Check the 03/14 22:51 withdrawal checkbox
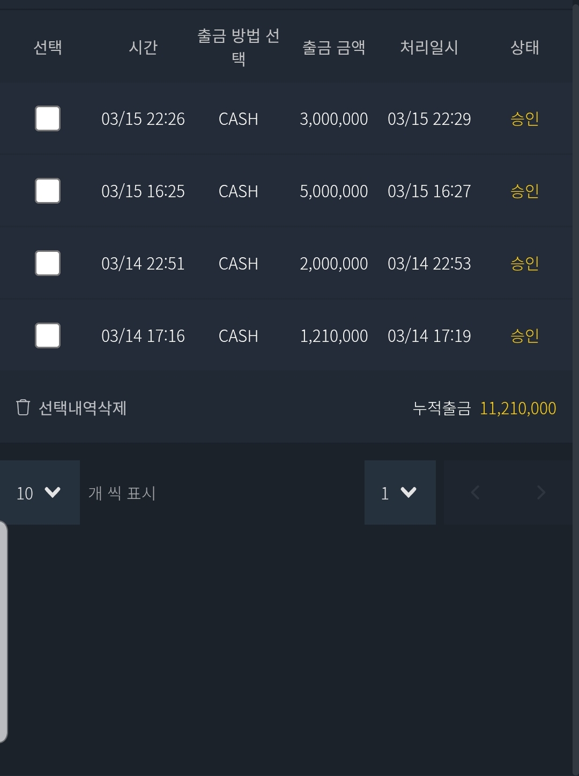 [x=48, y=264]
